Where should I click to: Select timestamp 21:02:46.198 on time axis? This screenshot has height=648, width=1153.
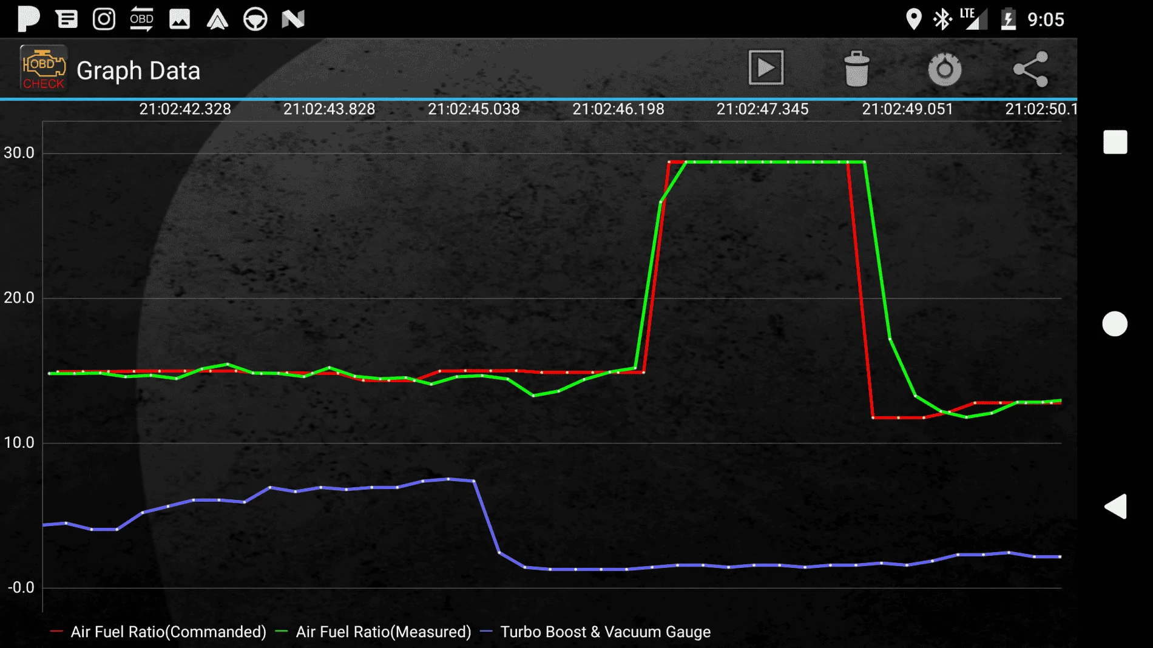point(618,109)
